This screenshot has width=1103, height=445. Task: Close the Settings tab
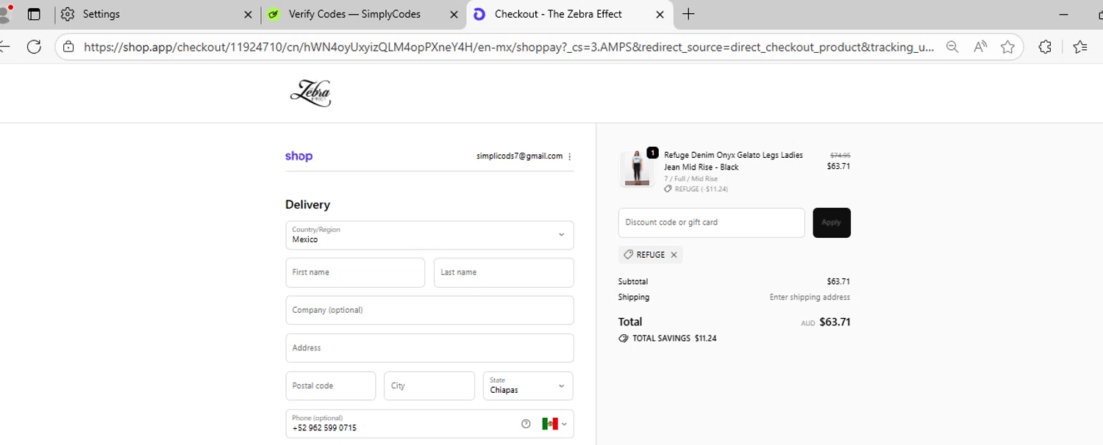point(248,14)
